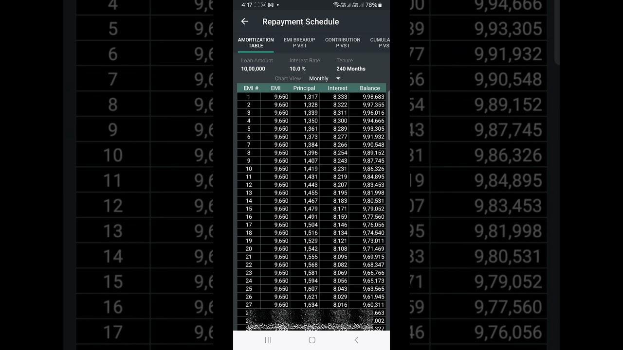
Task: Select EMI row 12 in the table
Action: pyautogui.click(x=311, y=185)
